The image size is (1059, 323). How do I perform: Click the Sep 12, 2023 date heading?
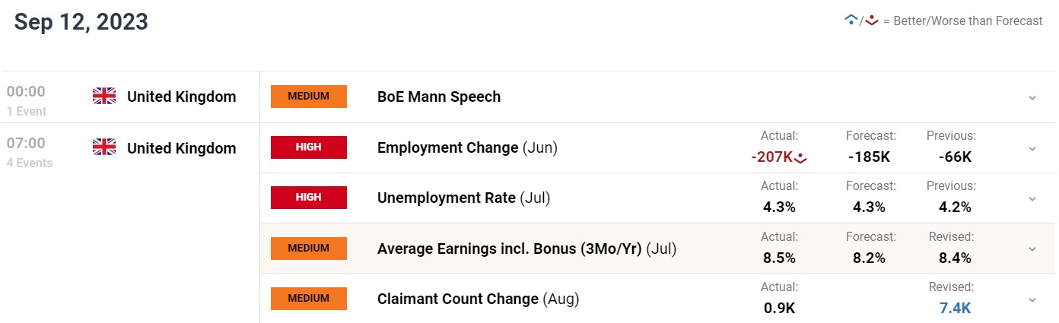pyautogui.click(x=81, y=22)
